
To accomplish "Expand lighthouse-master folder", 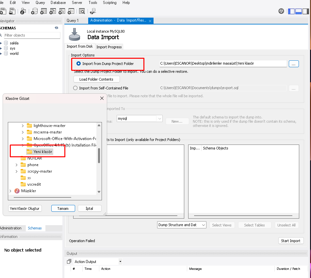I will (x=23, y=126).
